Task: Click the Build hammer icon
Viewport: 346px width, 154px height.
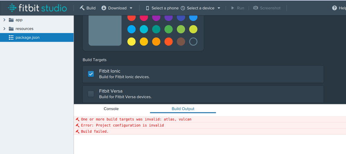Action: (x=82, y=8)
